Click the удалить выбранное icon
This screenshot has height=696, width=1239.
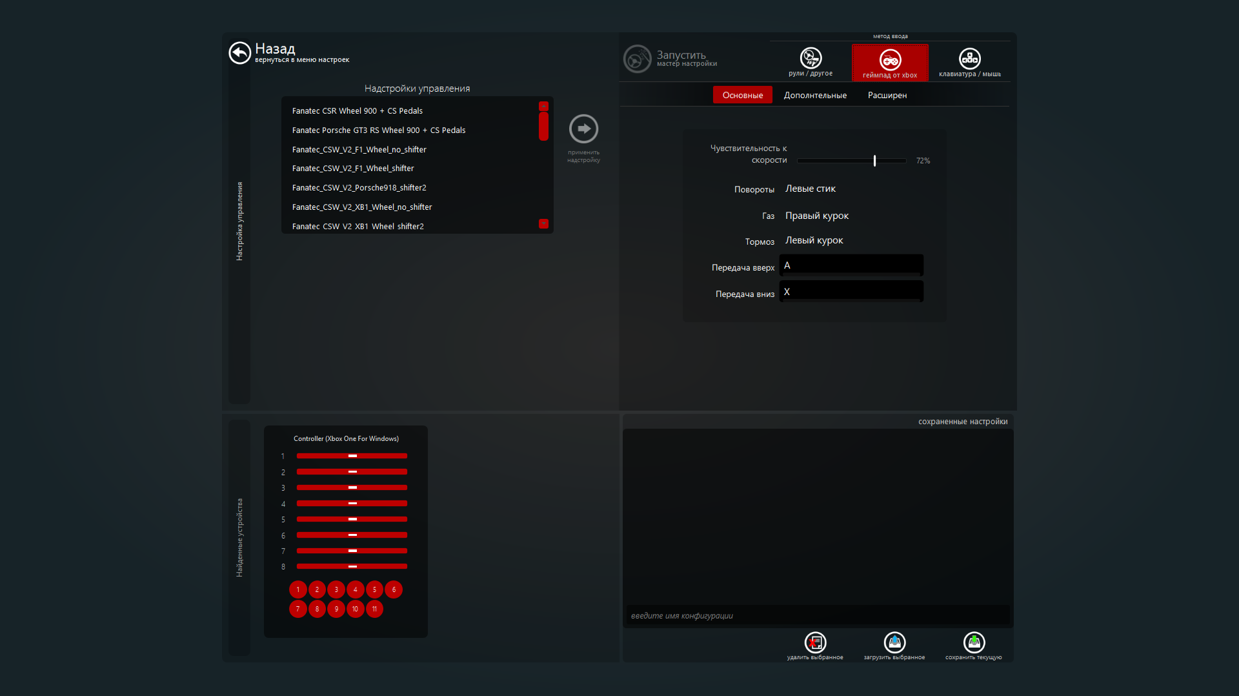[815, 642]
